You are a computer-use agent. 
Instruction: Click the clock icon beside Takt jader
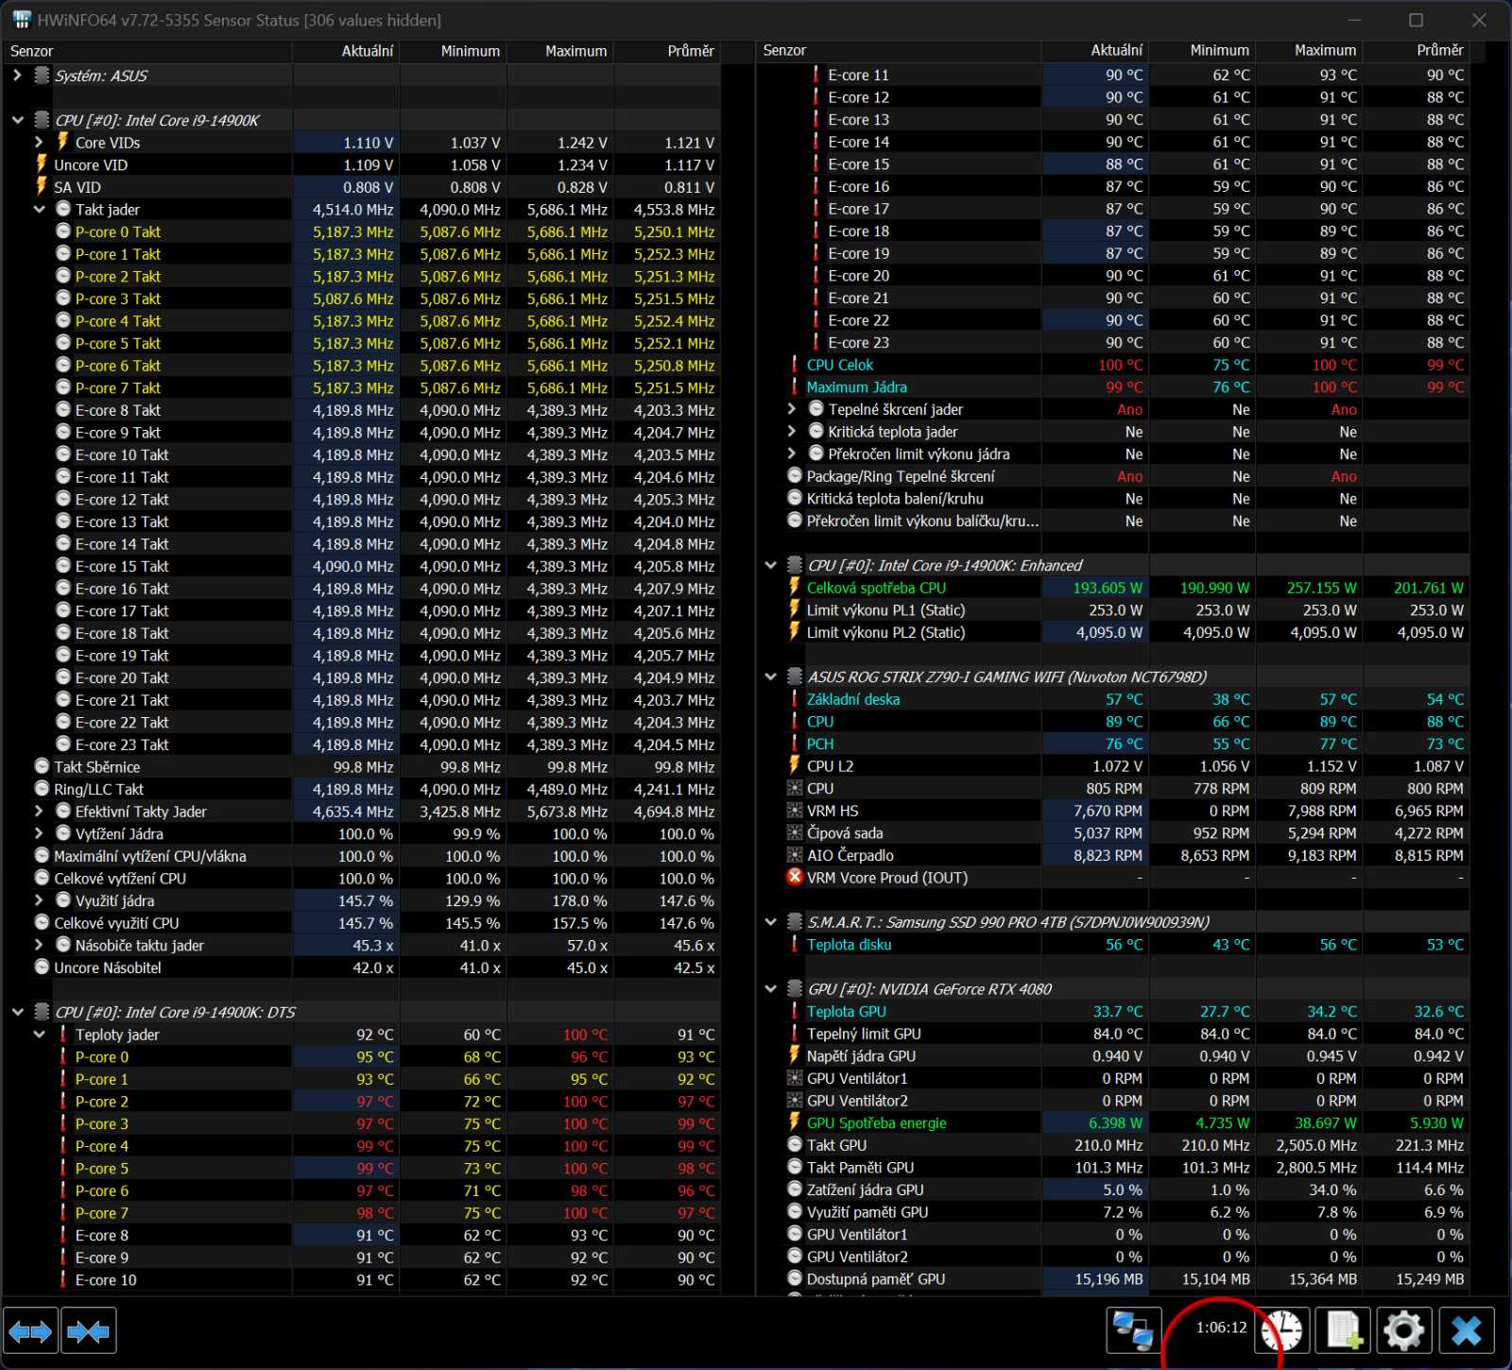(63, 209)
